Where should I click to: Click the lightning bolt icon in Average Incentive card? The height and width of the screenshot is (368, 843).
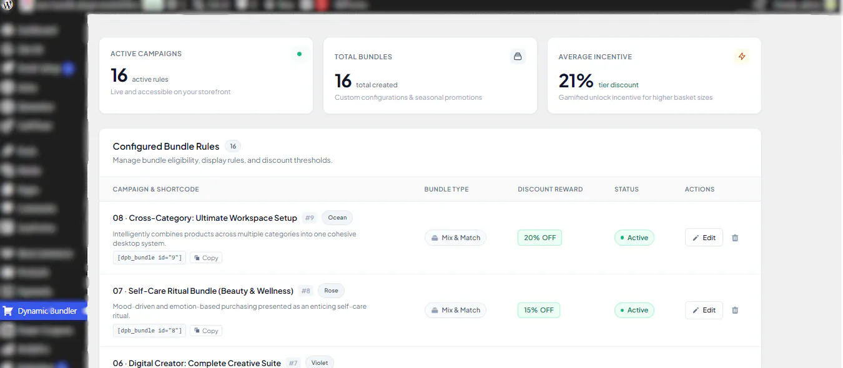pyautogui.click(x=741, y=57)
